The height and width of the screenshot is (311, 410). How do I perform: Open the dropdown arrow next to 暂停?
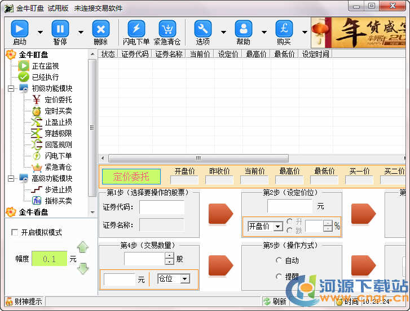[81, 32]
